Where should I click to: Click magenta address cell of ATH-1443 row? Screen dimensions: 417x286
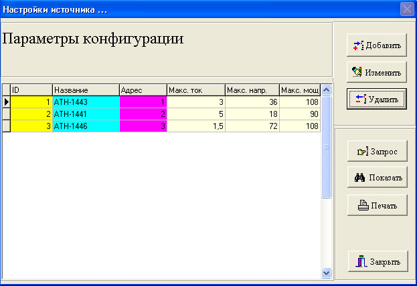[143, 102]
